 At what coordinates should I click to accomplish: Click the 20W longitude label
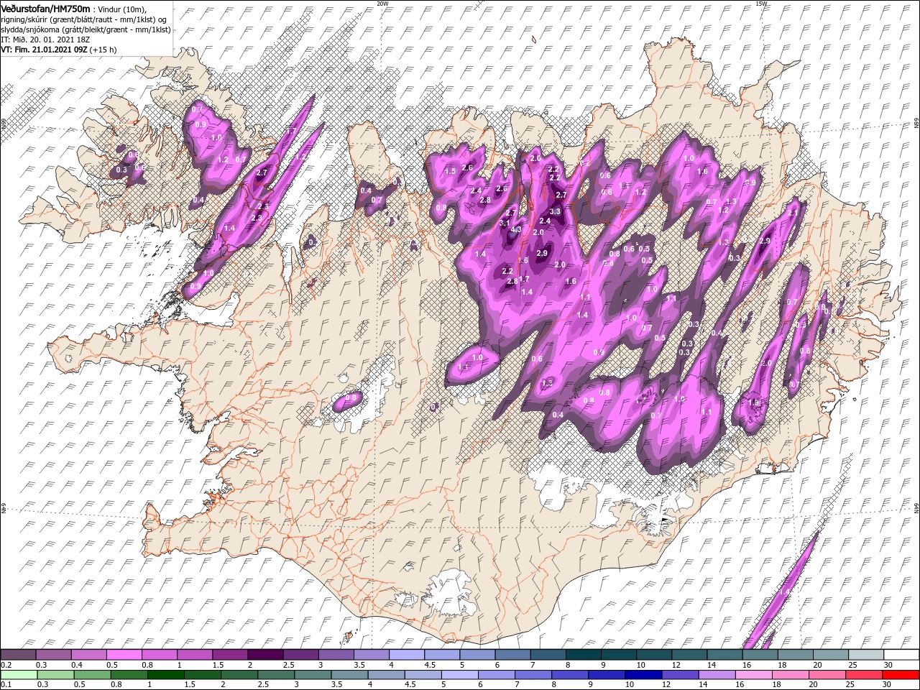(382, 4)
